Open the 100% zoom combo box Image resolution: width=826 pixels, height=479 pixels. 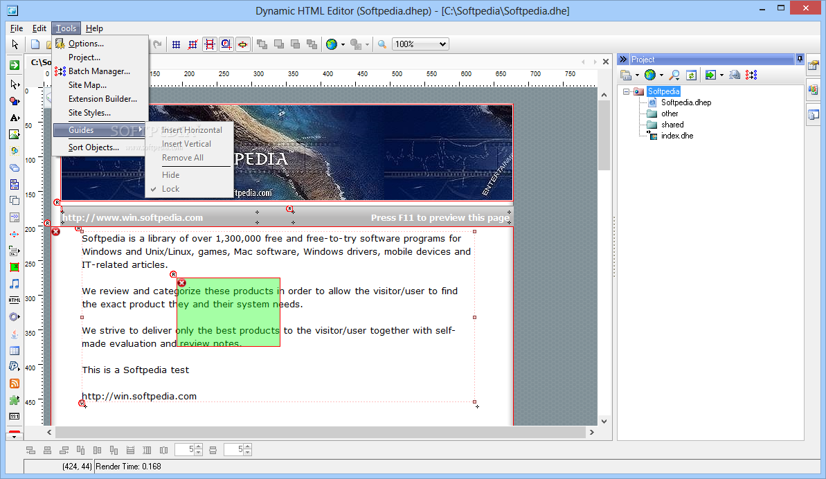(420, 44)
